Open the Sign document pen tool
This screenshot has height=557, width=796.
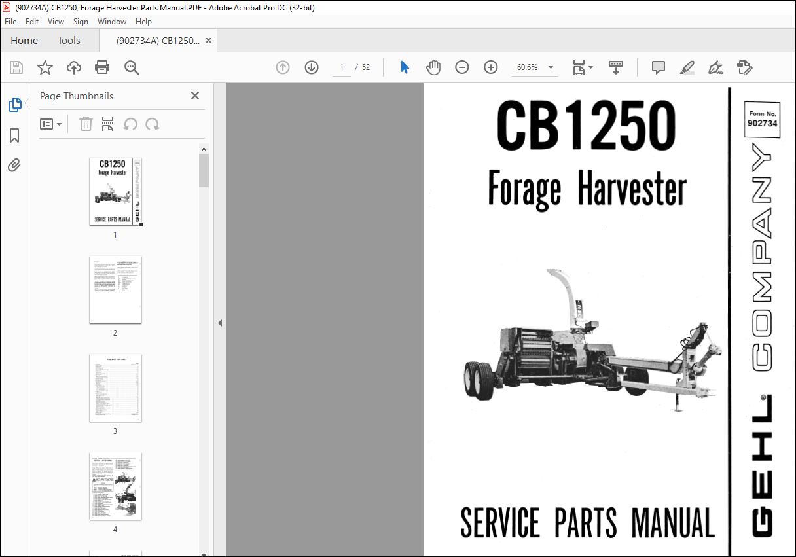pos(715,67)
